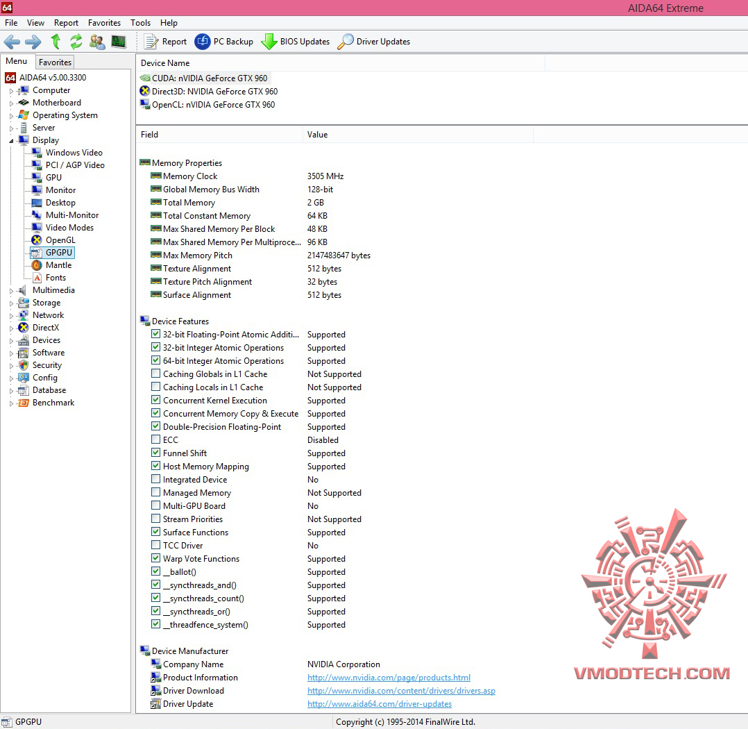Open the View menu

pyautogui.click(x=36, y=23)
